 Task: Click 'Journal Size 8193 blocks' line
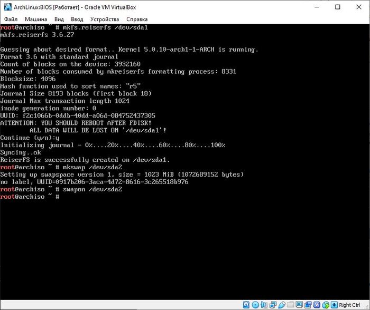[x=76, y=93]
